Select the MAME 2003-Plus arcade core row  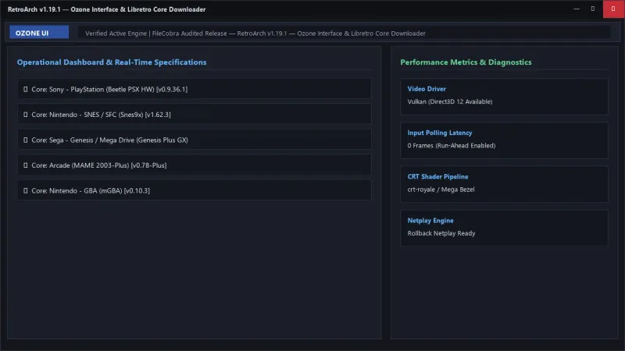195,165
